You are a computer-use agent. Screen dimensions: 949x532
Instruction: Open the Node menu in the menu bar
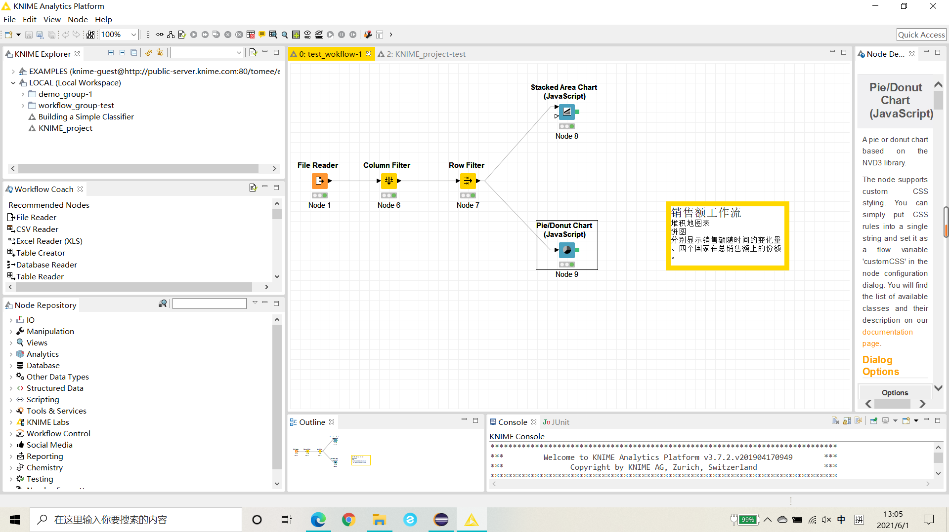(x=78, y=20)
